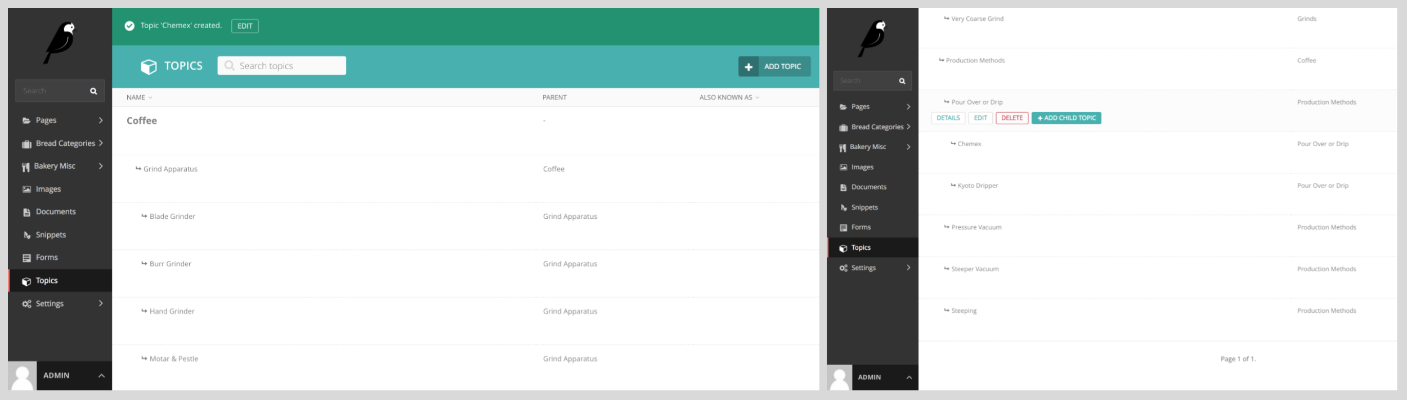
Task: Click the Bread Categories icon in the left screenshot's sidebar
Action: pyautogui.click(x=26, y=144)
